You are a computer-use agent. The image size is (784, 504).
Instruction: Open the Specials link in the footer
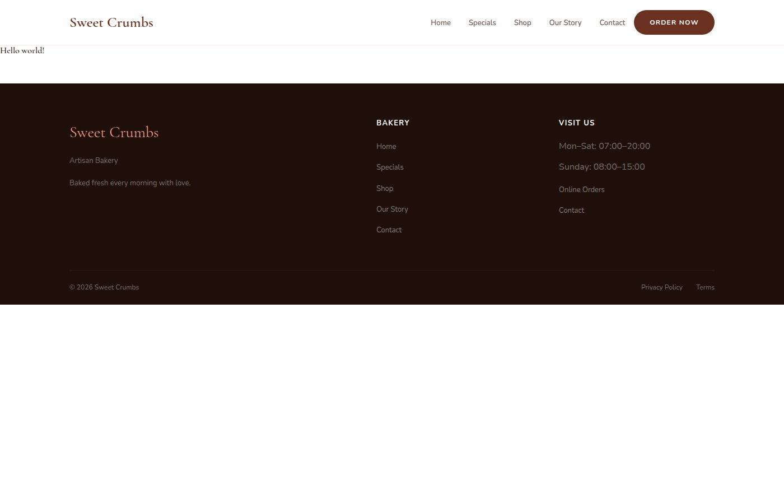(x=390, y=167)
